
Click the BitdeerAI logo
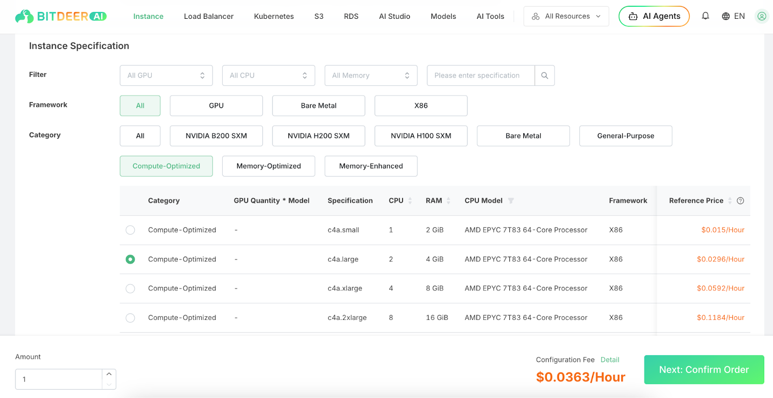60,16
